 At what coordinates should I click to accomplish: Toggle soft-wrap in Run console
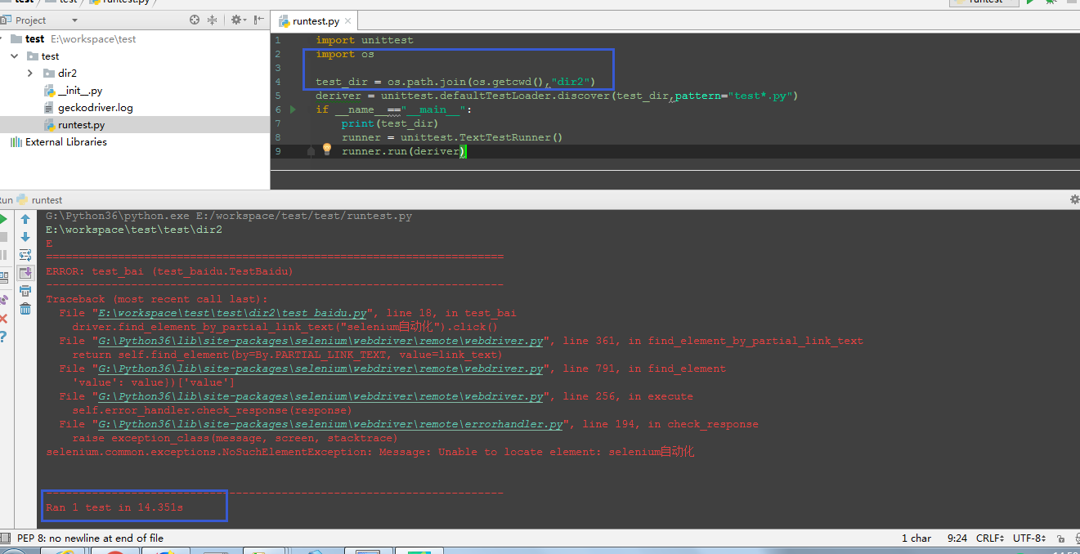pos(25,255)
